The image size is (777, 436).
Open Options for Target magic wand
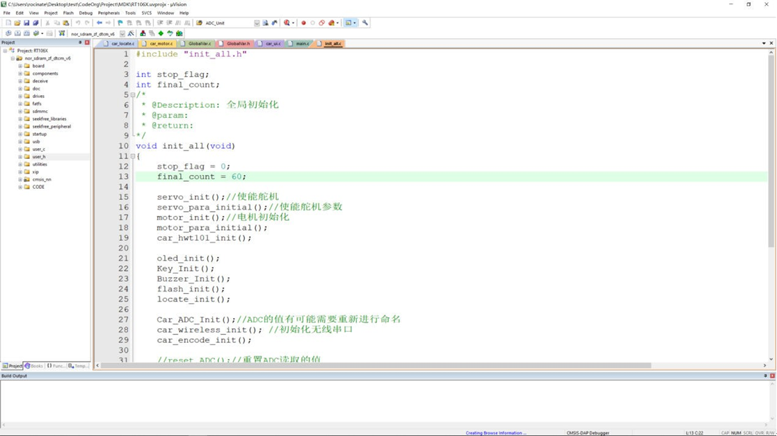(x=131, y=33)
